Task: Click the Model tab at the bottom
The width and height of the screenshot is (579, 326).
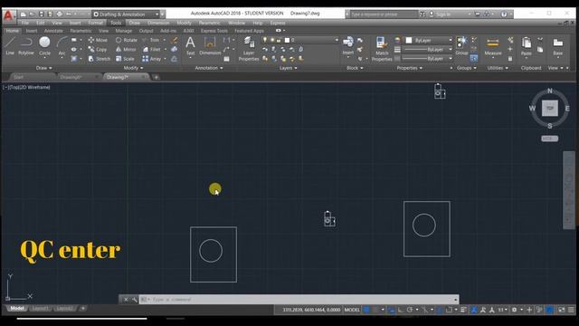Action: (16, 309)
